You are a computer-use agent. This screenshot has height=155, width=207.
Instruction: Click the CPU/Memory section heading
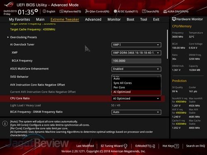click(182, 26)
